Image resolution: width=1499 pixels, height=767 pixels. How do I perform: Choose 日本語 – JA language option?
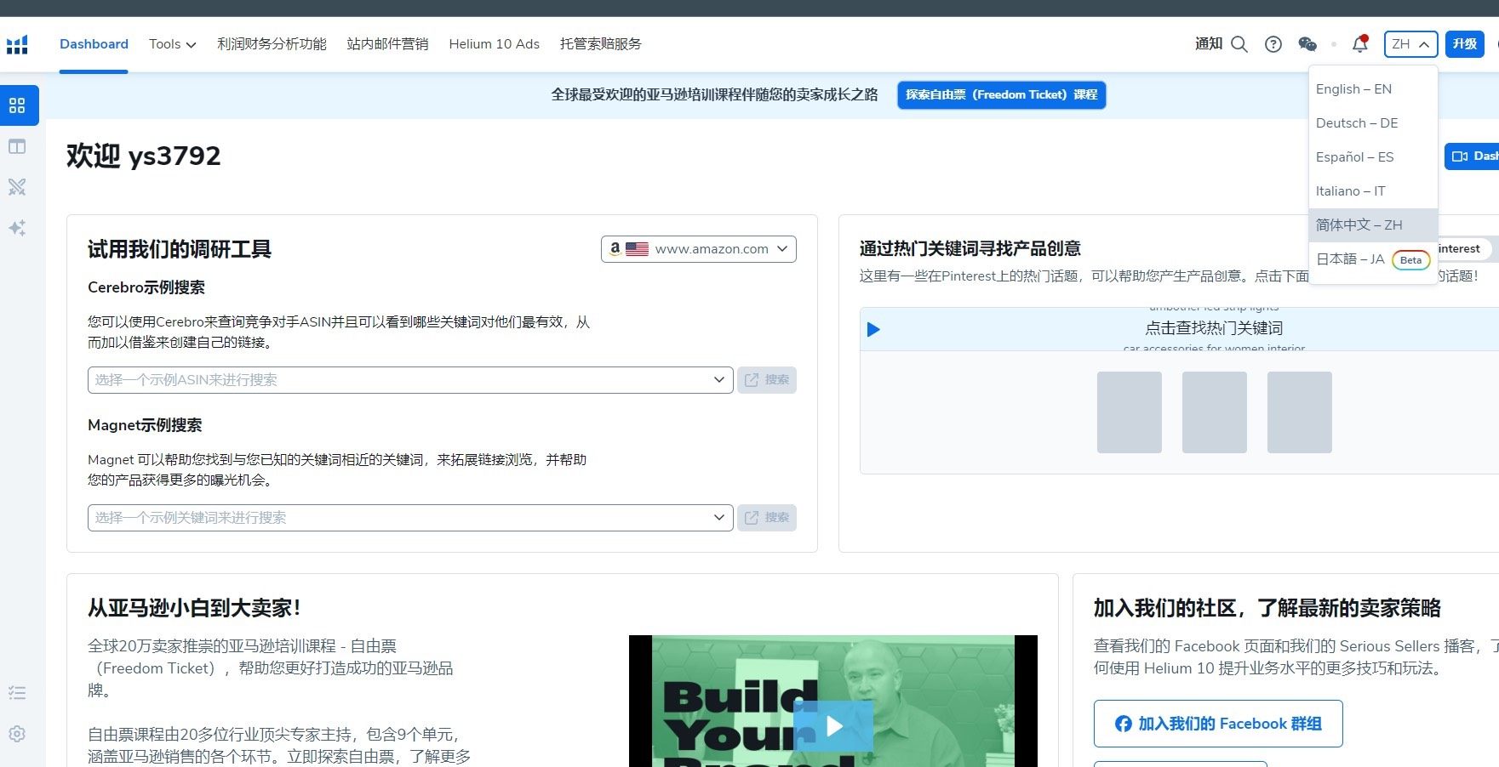[1350, 259]
